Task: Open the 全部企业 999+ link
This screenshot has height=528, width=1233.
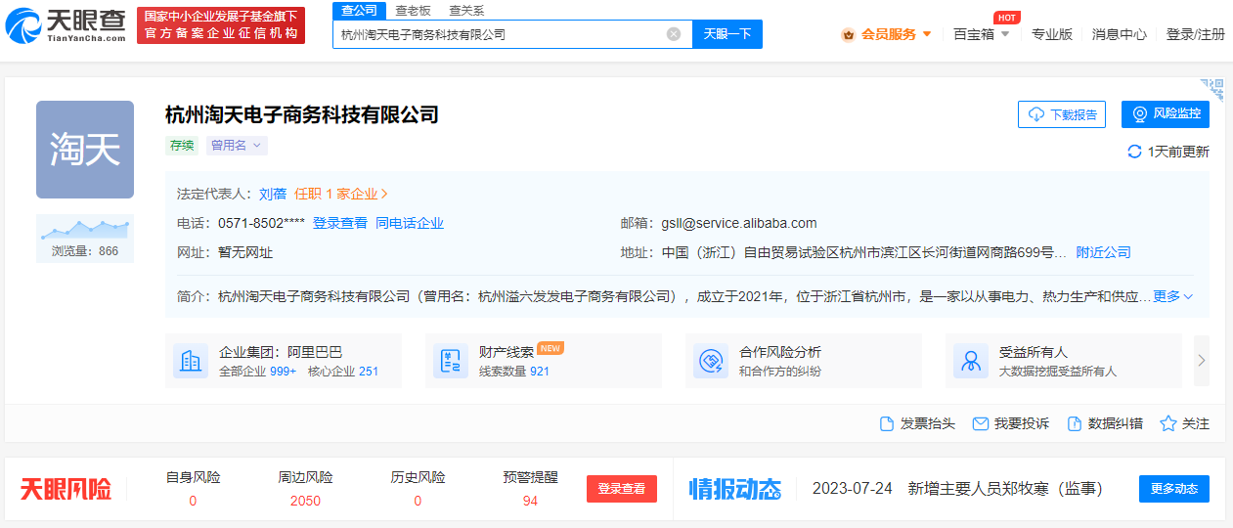Action: click(257, 372)
